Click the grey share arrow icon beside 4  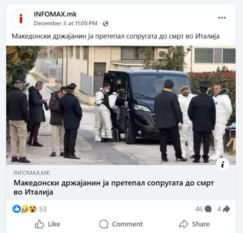(226, 209)
